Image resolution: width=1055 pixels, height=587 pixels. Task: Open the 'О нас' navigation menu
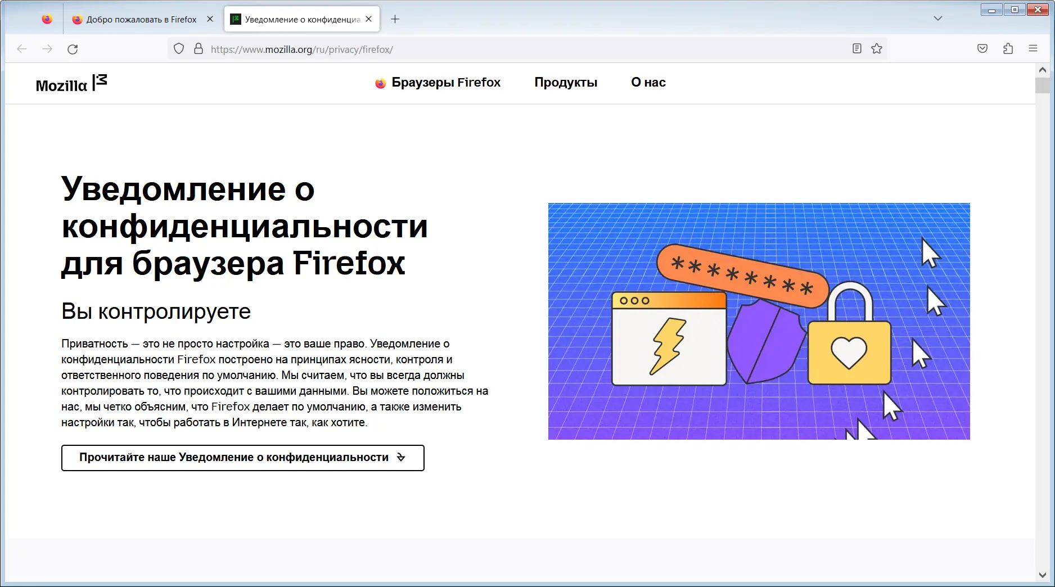pyautogui.click(x=648, y=83)
